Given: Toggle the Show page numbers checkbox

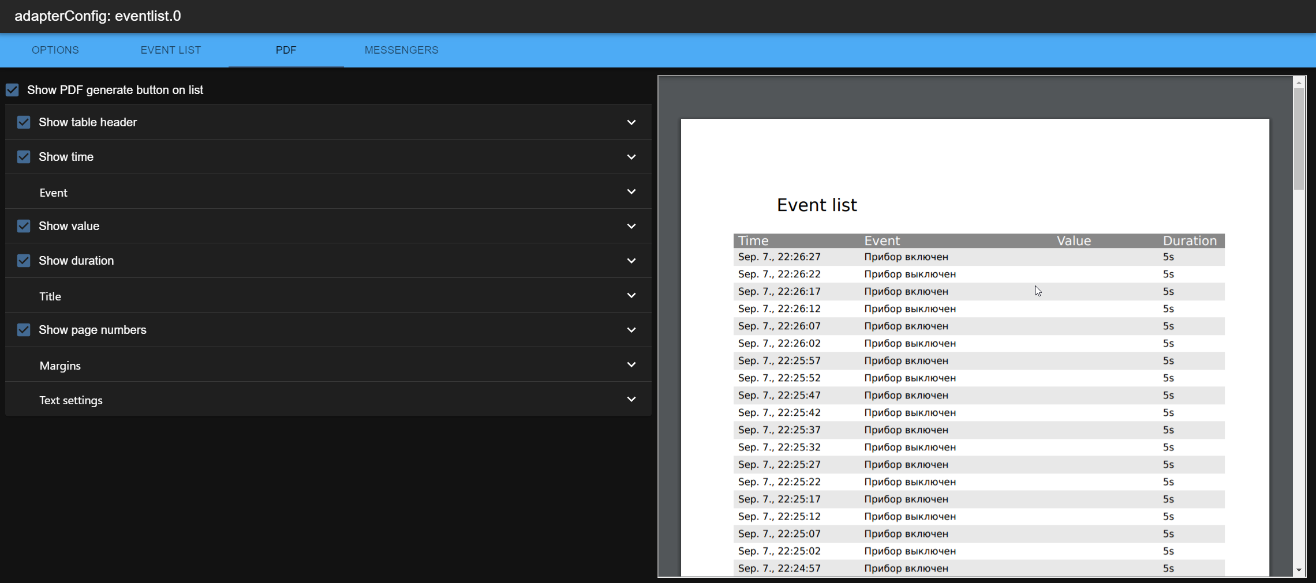Looking at the screenshot, I should [x=24, y=330].
